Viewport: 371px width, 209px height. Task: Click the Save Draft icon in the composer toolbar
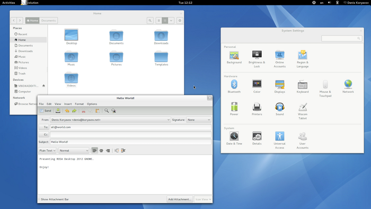(x=58, y=111)
